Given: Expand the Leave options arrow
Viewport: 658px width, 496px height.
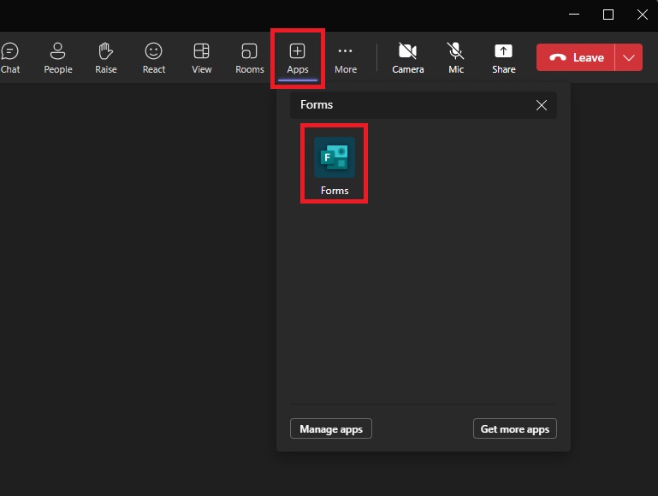Looking at the screenshot, I should (629, 57).
